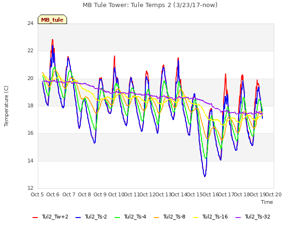
Task: Click yellow Tul2_Ts-16 legend color marker
Action: tap(195, 218)
